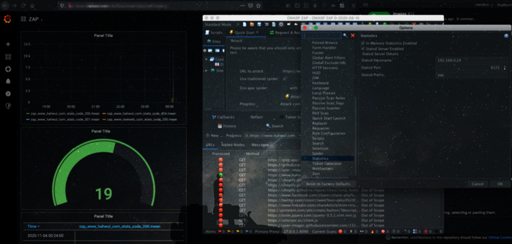Open the Time column sort dropdown

pyautogui.click(x=34, y=226)
